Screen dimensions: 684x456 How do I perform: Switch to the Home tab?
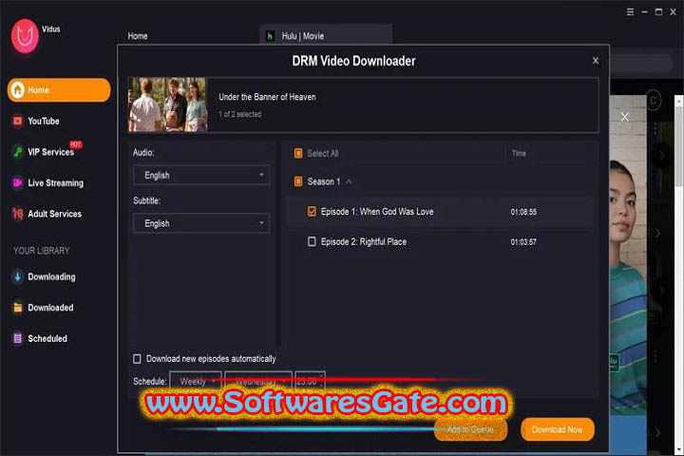(138, 36)
